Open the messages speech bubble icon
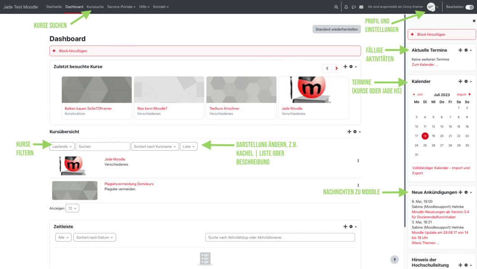 click(x=354, y=7)
